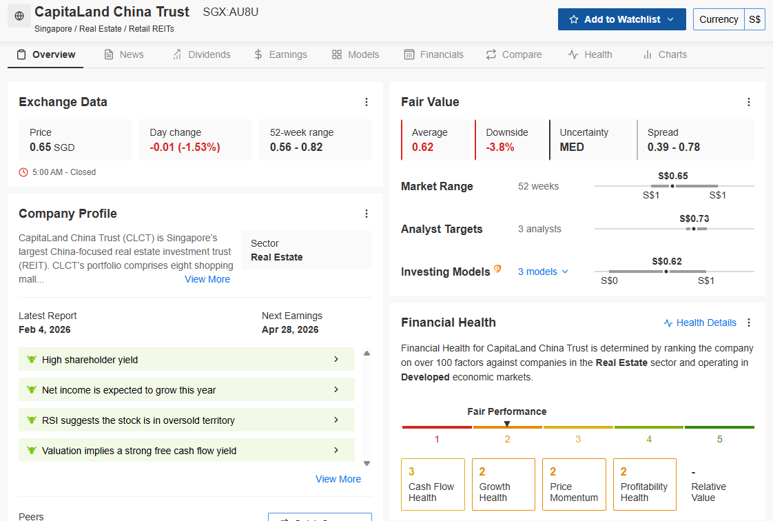This screenshot has height=521, width=773.
Task: Click the table icon on Financials tab
Action: tap(409, 54)
